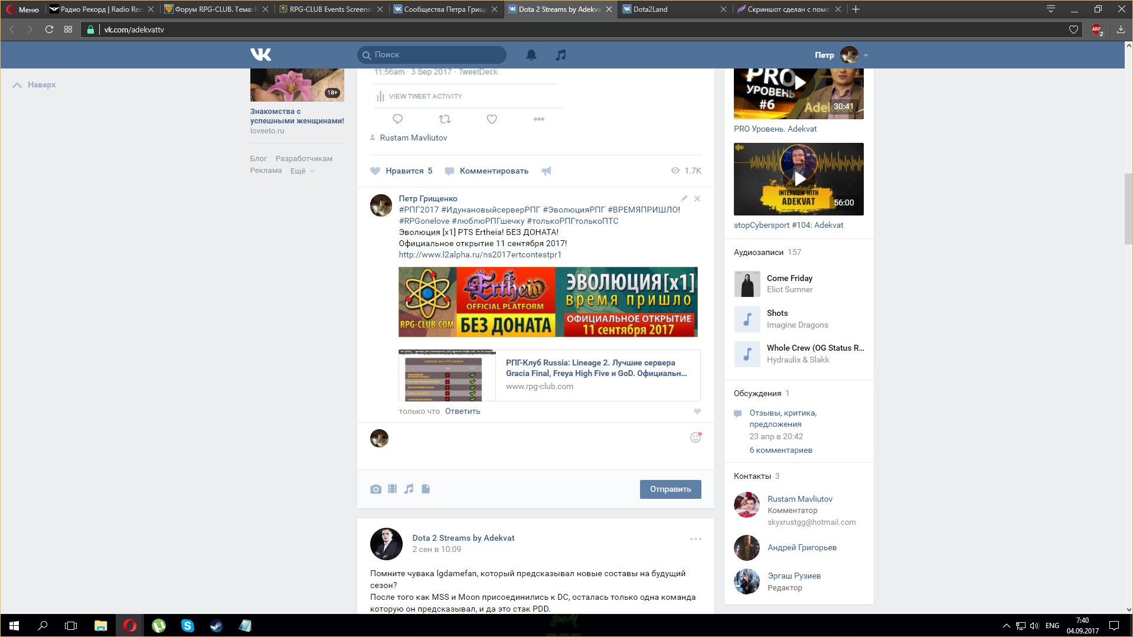Open emoji picker in comment box
The height and width of the screenshot is (637, 1133).
[696, 437]
